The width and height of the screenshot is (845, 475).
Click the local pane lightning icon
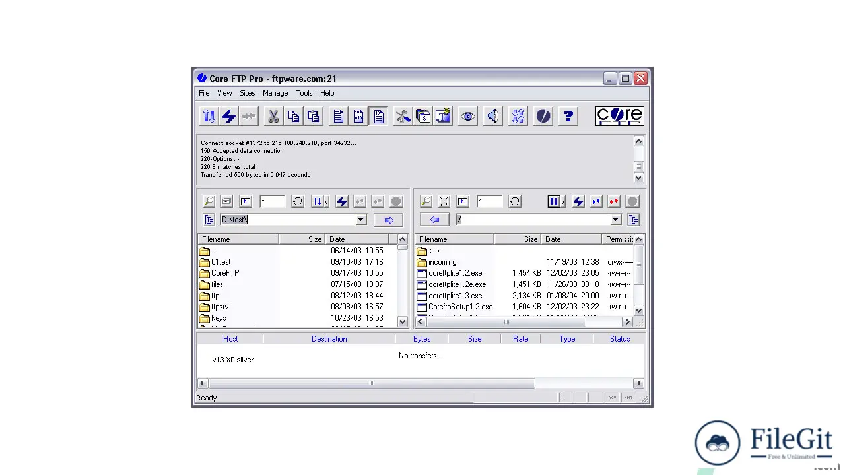tap(342, 201)
